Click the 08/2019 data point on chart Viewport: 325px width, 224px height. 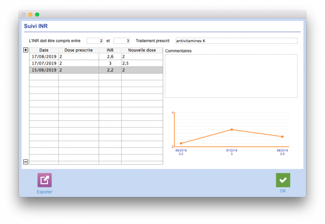[x=282, y=137]
